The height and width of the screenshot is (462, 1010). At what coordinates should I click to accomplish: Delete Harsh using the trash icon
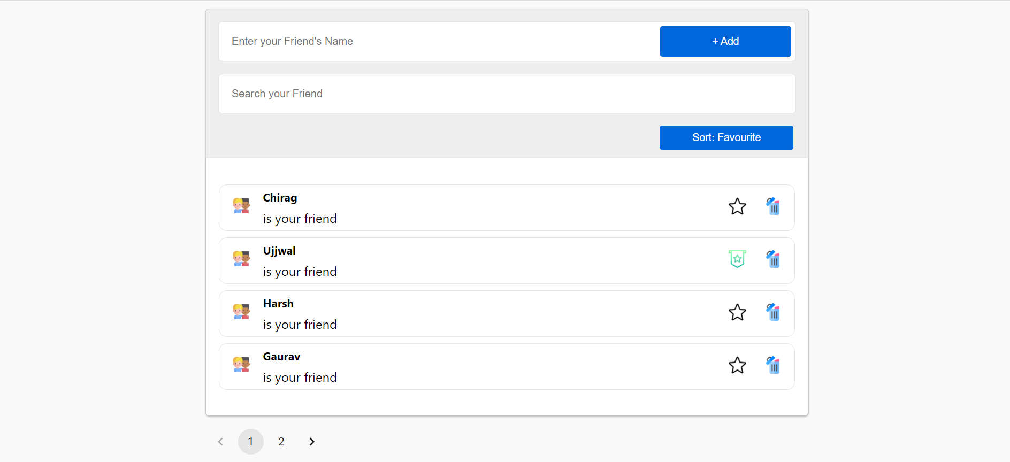(x=773, y=312)
